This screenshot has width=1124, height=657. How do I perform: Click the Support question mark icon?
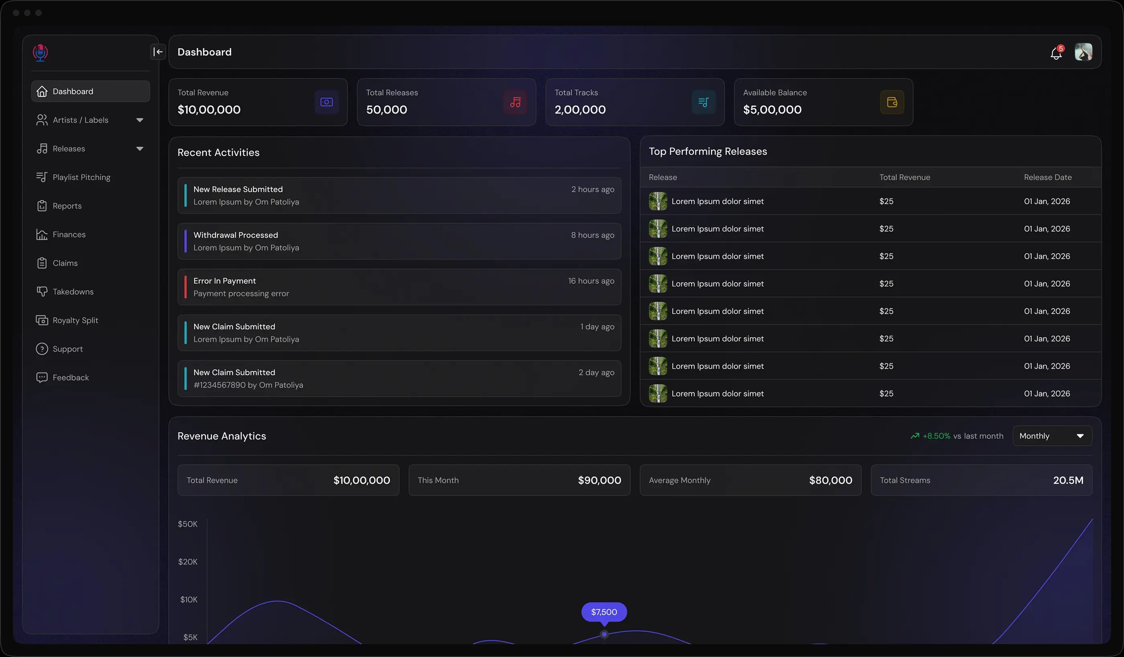point(42,349)
